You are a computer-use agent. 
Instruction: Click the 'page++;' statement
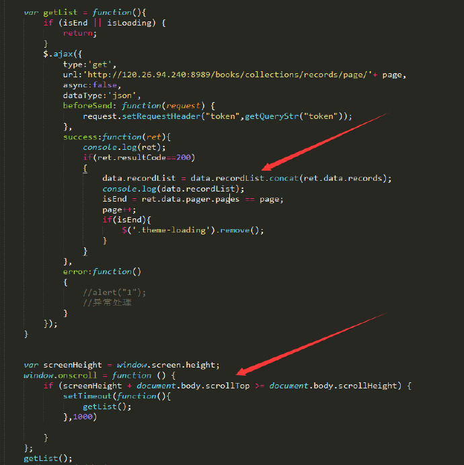(x=119, y=210)
